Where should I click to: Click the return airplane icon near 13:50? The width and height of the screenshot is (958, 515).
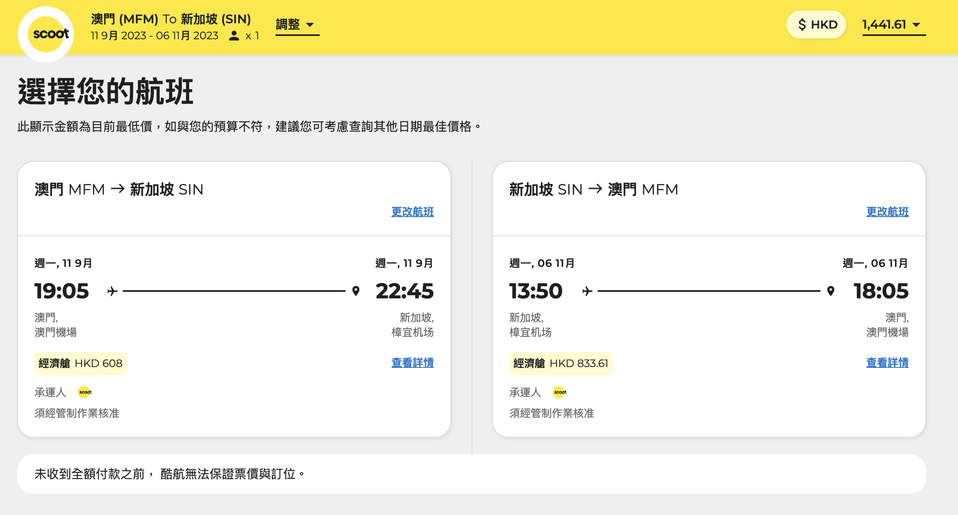click(587, 291)
